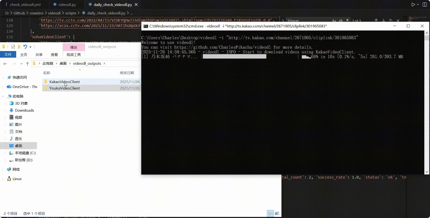Screen dimensions: 430x218
Task: Click the Undo icon in Explorer title bar
Action: (25, 47)
